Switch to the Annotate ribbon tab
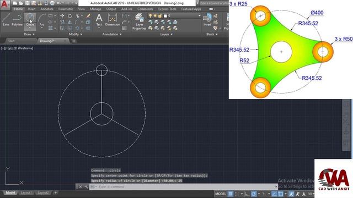Viewport: 353px width, 198px height. pos(47,9)
